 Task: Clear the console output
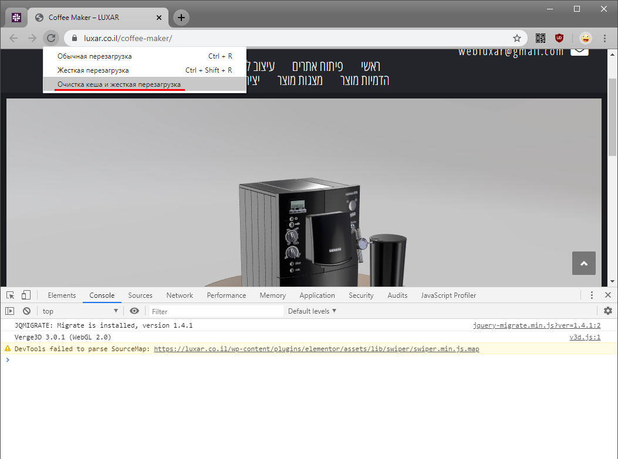(27, 311)
